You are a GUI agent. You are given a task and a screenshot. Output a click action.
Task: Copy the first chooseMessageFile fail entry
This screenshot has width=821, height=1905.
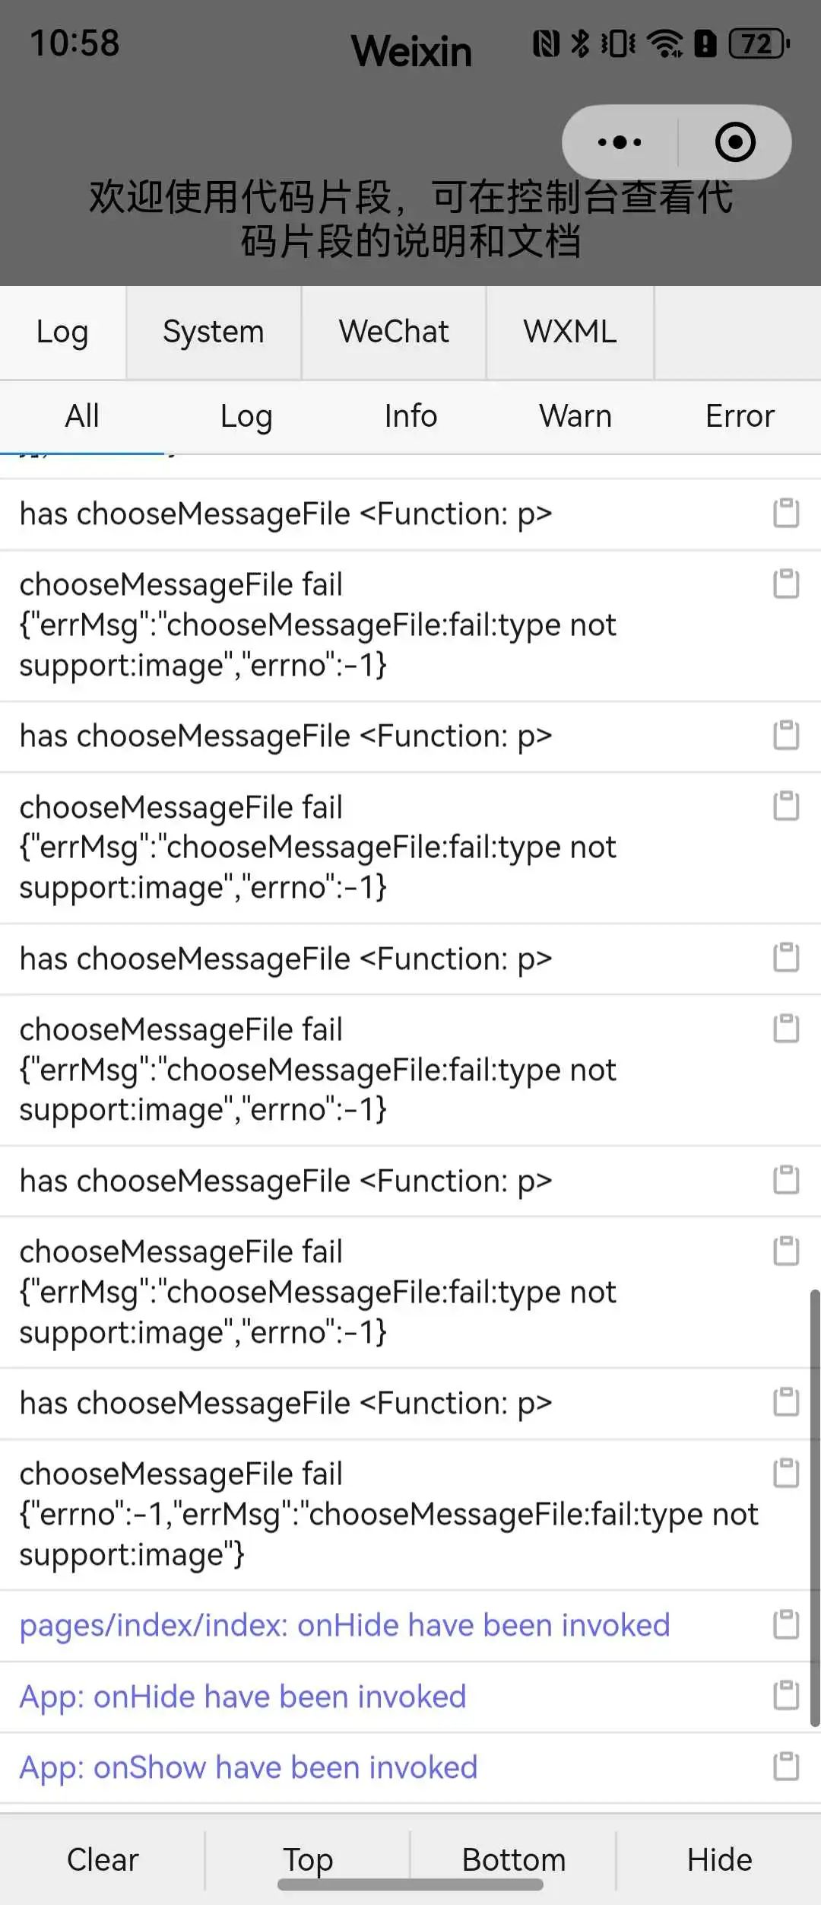786,584
